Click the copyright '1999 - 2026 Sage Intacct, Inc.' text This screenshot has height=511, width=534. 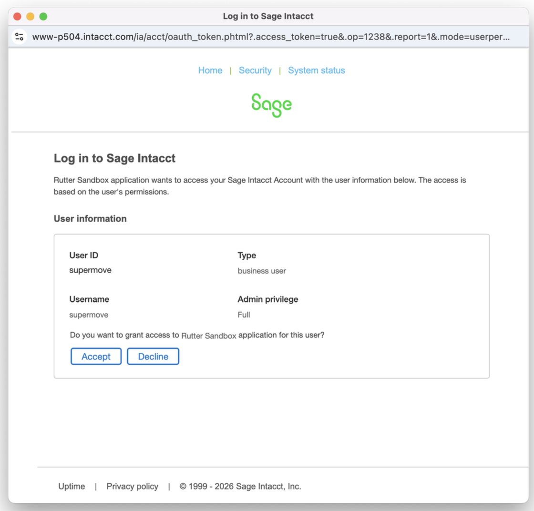pos(240,487)
